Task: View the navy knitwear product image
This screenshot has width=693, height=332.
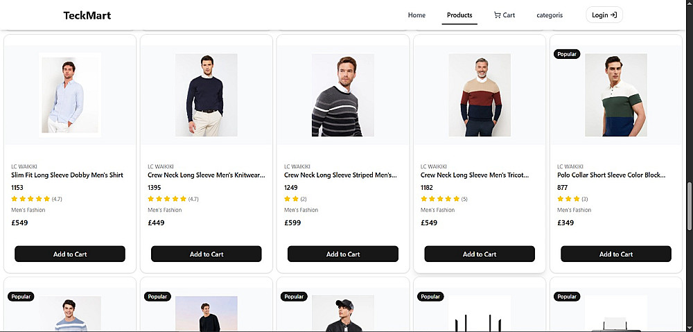Action: [x=207, y=95]
